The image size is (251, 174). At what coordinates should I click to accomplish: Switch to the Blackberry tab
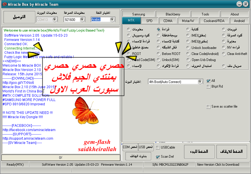173,14
